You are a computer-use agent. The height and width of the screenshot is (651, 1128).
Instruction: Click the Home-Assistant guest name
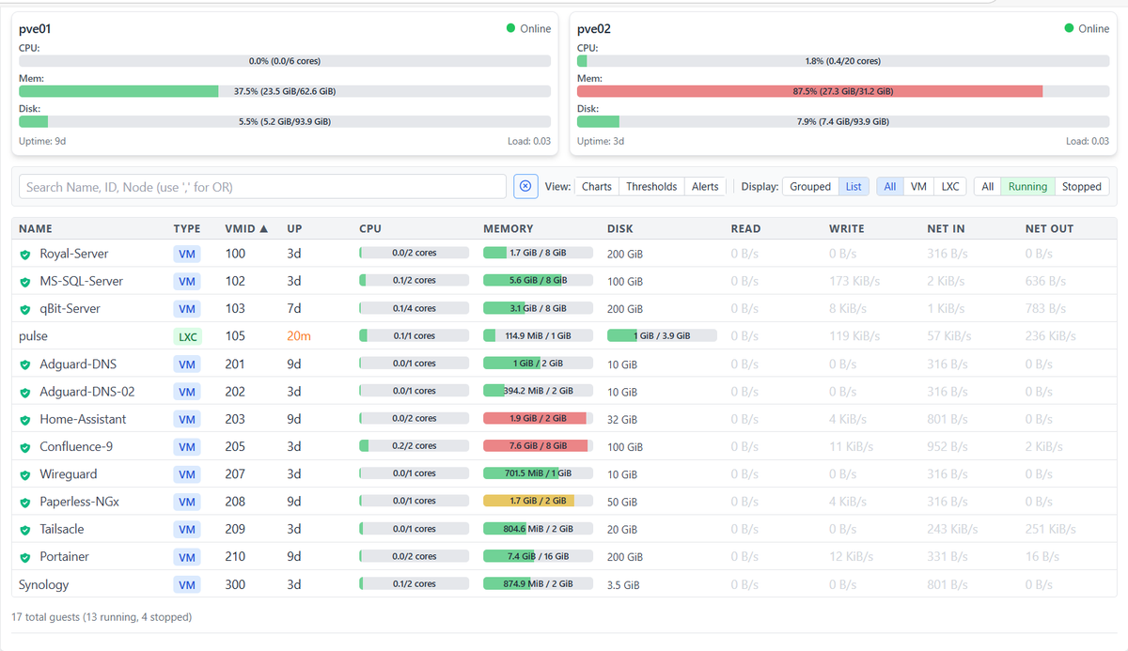(83, 419)
